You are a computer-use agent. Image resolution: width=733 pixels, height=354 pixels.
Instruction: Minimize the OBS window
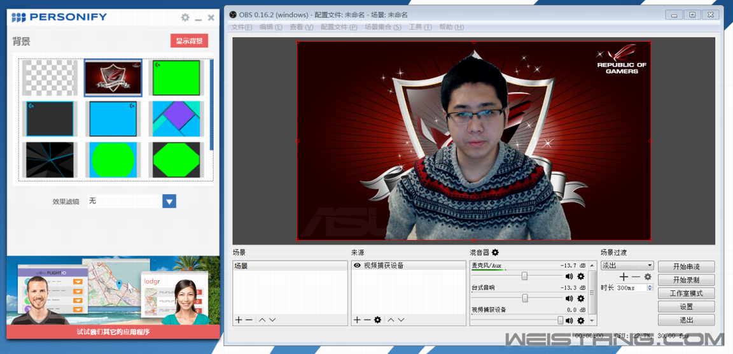point(674,15)
